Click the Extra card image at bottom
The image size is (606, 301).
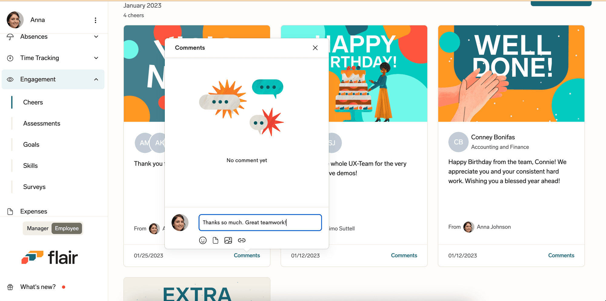tap(197, 289)
